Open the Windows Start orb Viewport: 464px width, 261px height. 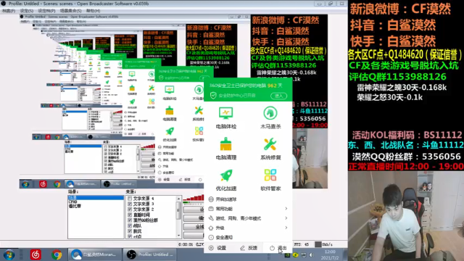tap(9, 254)
